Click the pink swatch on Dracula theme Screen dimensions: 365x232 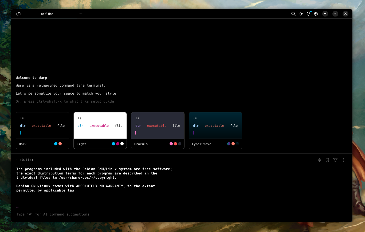click(171, 144)
